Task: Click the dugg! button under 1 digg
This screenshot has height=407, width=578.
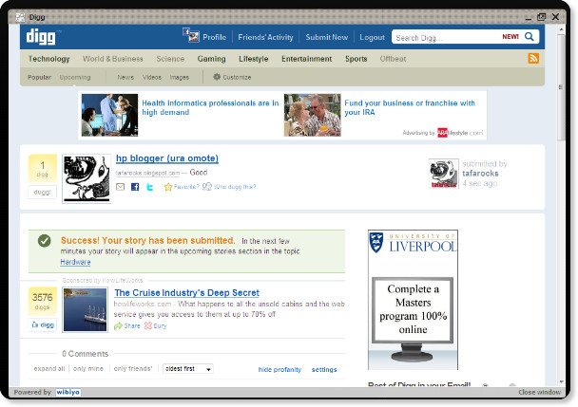Action: tap(43, 192)
